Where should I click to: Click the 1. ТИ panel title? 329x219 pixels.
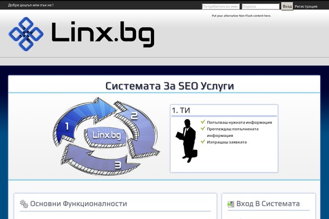pyautogui.click(x=181, y=111)
